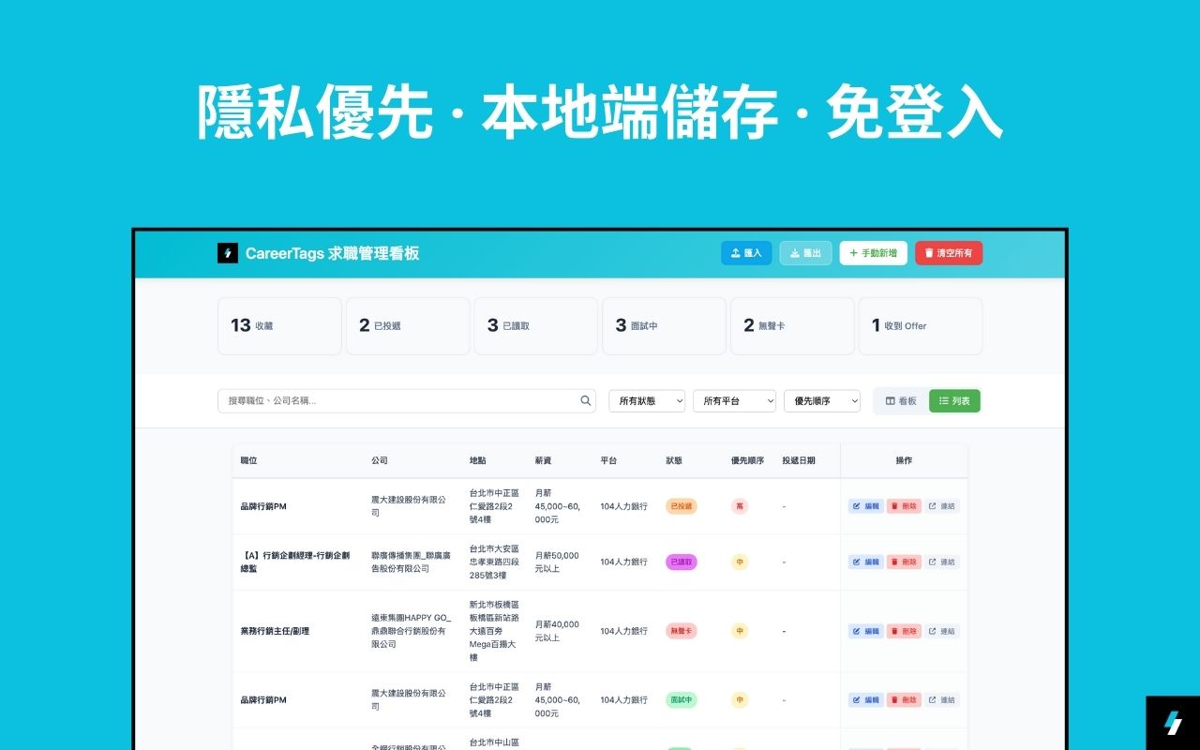The image size is (1200, 750).
Task: Click the 已投遞 status badge
Action: tap(682, 506)
